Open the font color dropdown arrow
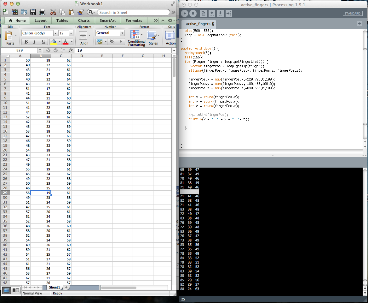 pos(72,42)
